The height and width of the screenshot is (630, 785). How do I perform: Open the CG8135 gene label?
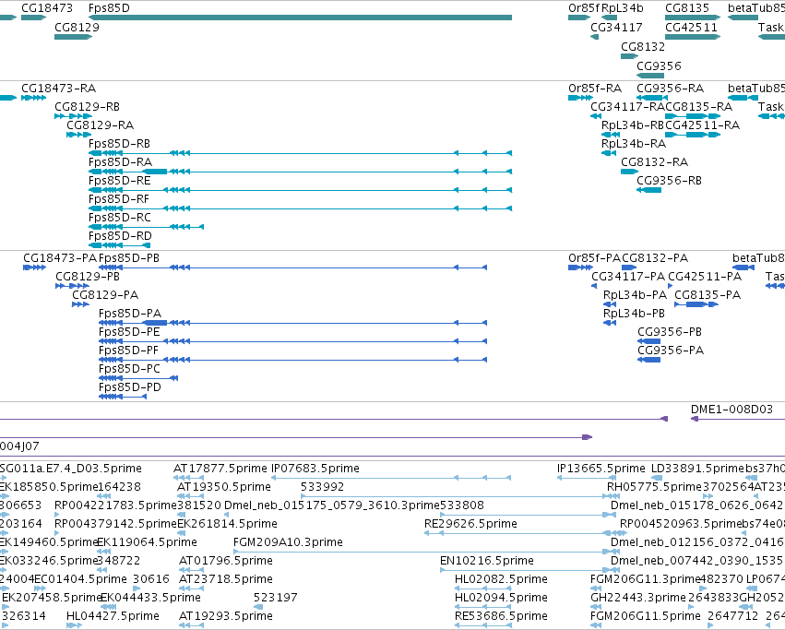click(x=687, y=8)
